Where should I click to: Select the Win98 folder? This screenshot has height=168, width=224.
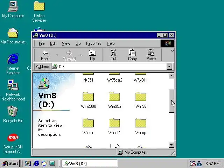(x=141, y=100)
